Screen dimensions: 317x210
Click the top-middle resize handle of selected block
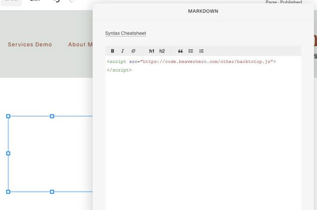pyautogui.click(x=52, y=116)
